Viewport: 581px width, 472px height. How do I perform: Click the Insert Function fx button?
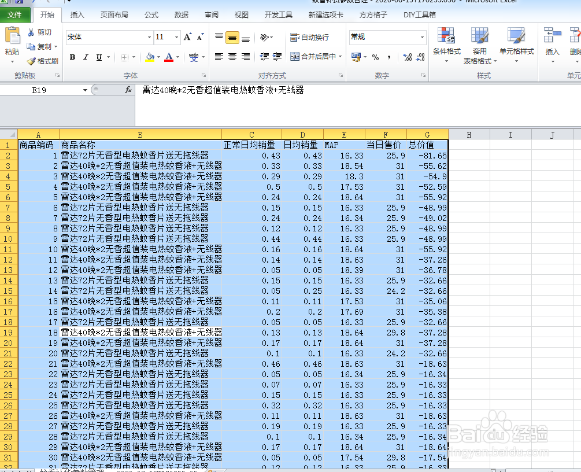tap(128, 90)
